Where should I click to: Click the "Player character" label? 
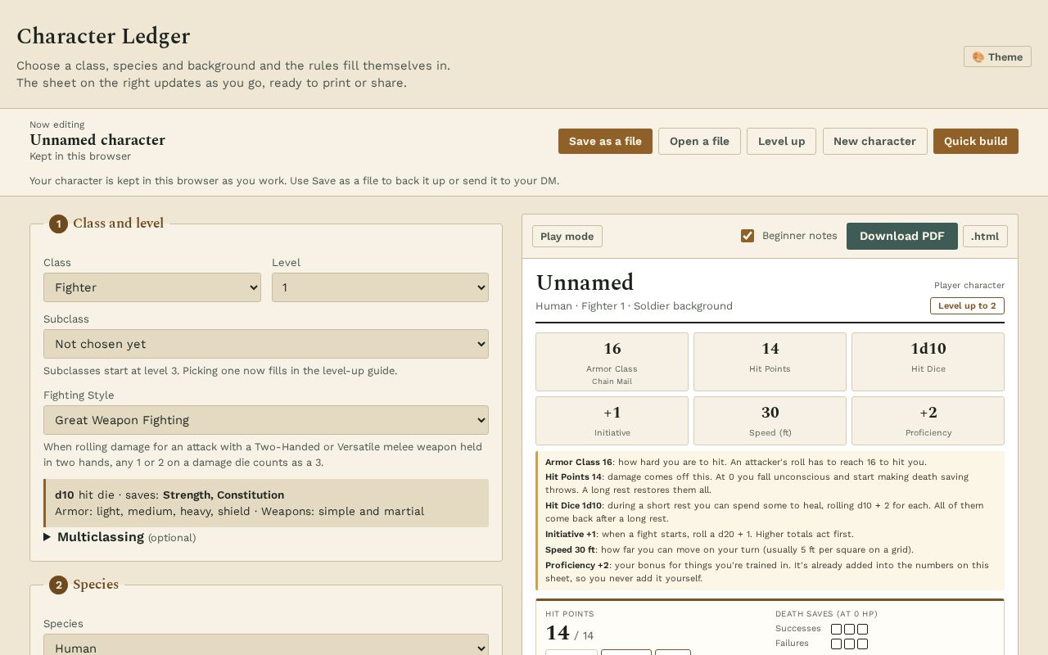click(x=969, y=285)
